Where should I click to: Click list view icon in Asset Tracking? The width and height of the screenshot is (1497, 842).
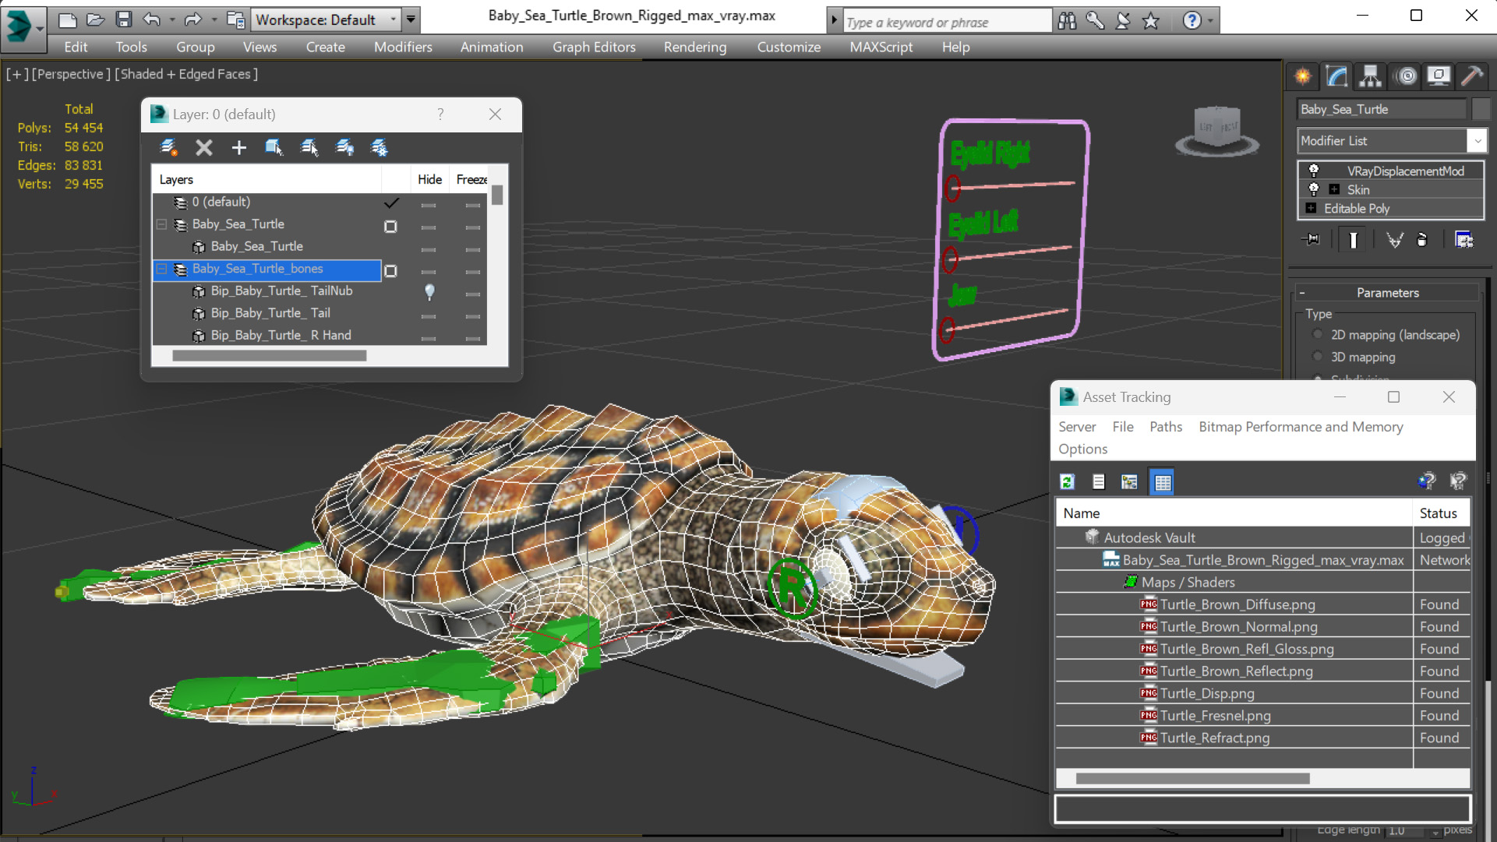[x=1099, y=482]
